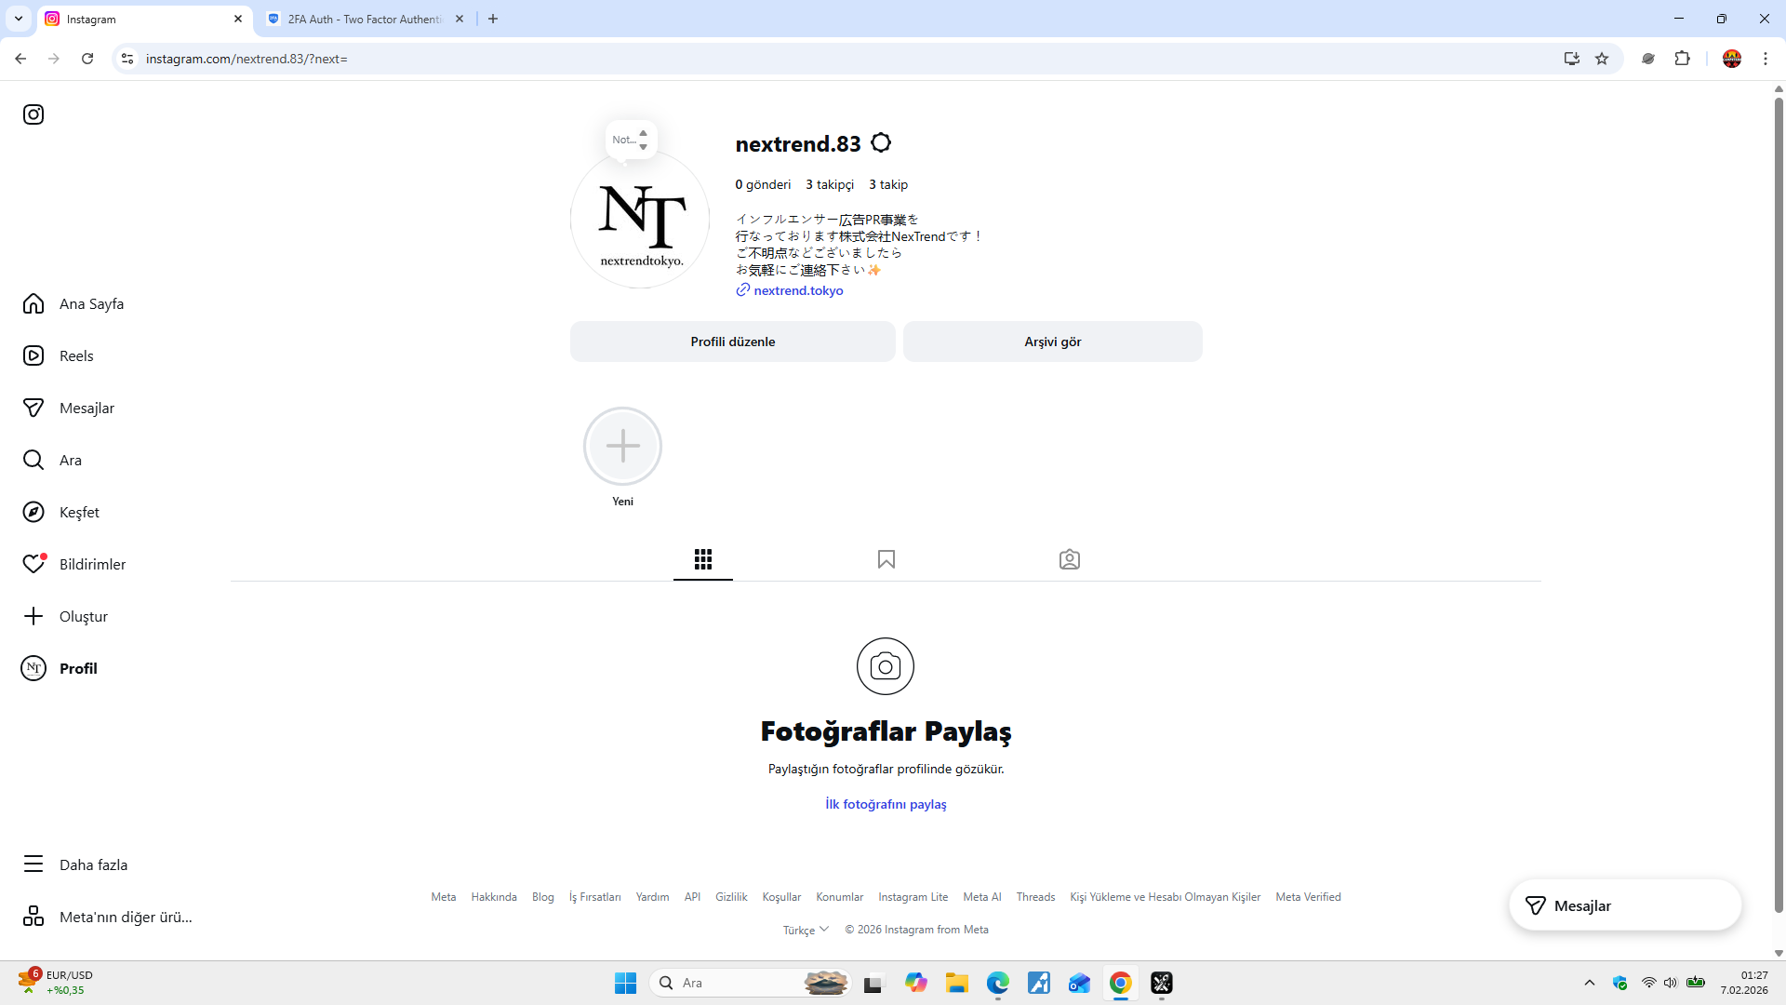Show hidden system tray icons chevron
This screenshot has height=1005, width=1786.
[x=1590, y=983]
